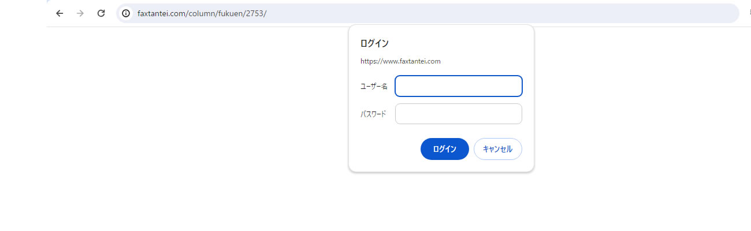Open the Chrome menu dots at right edge
Image resolution: width=751 pixels, height=231 pixels.
(750, 13)
